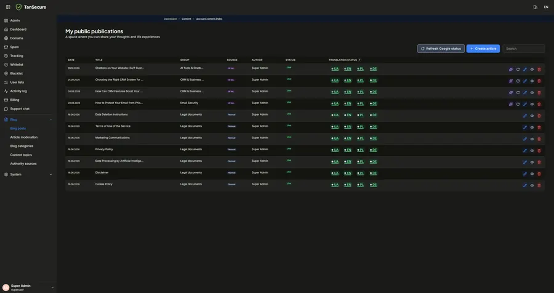Preview the How to Protect Your Email article
The width and height of the screenshot is (554, 293).
pyautogui.click(x=532, y=104)
